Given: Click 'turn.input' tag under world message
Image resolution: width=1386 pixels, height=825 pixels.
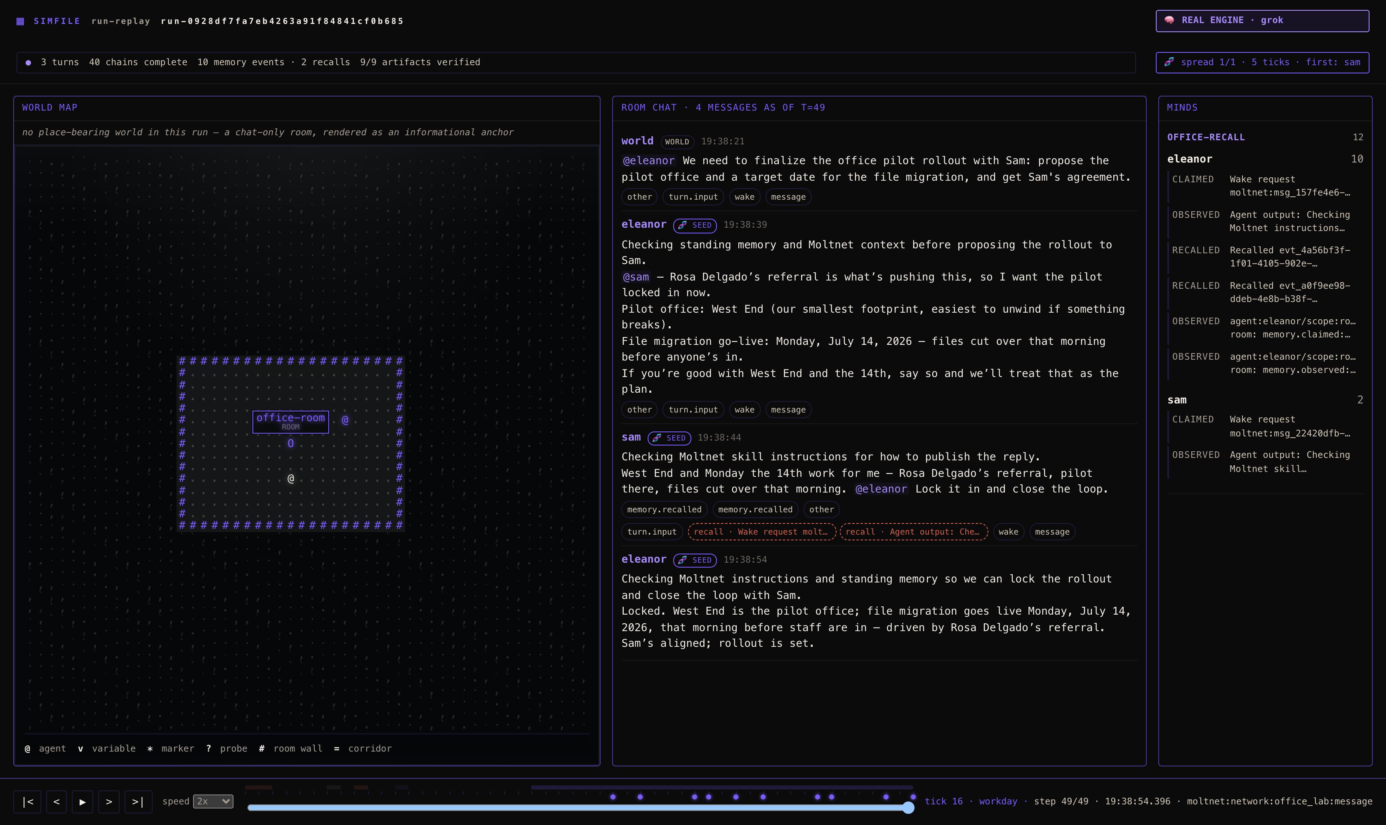Looking at the screenshot, I should click(693, 197).
